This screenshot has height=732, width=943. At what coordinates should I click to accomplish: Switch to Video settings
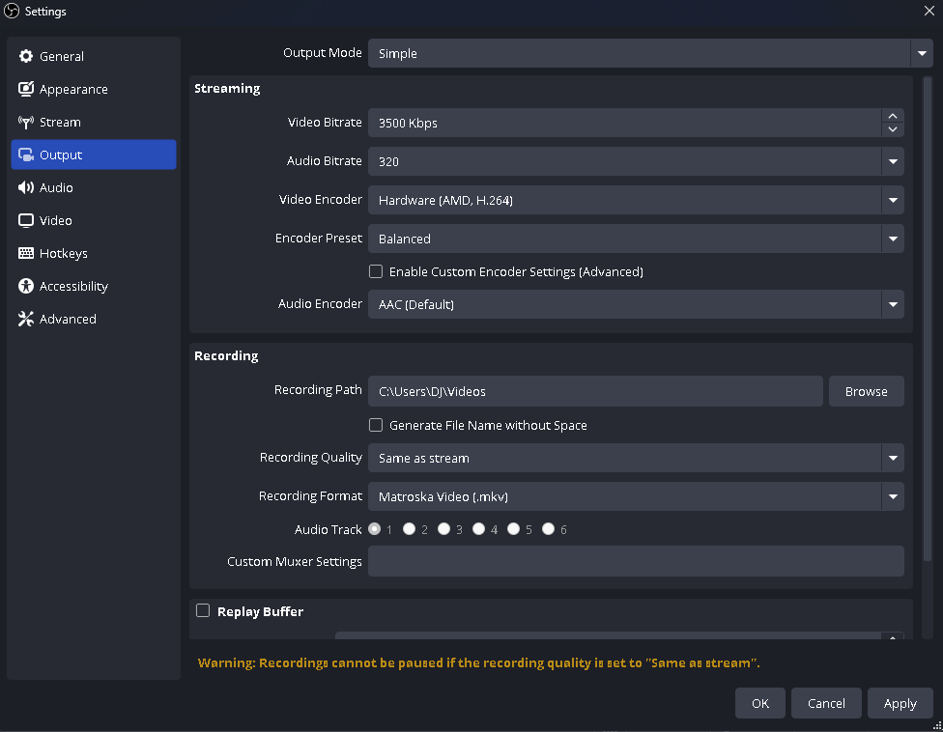[x=94, y=220]
